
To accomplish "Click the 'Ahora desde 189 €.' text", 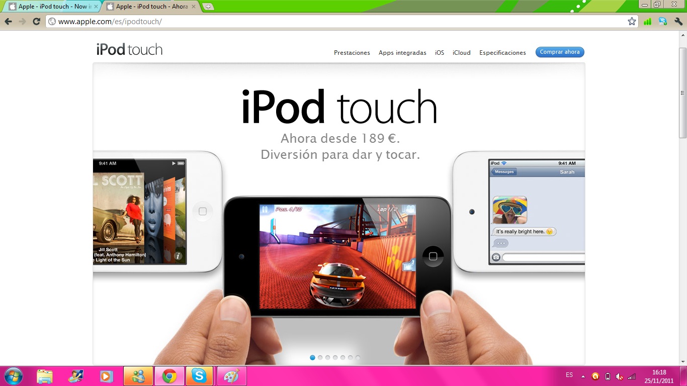I will (x=340, y=139).
